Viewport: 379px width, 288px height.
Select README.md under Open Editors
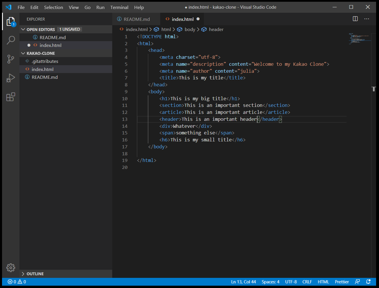pyautogui.click(x=66, y=37)
